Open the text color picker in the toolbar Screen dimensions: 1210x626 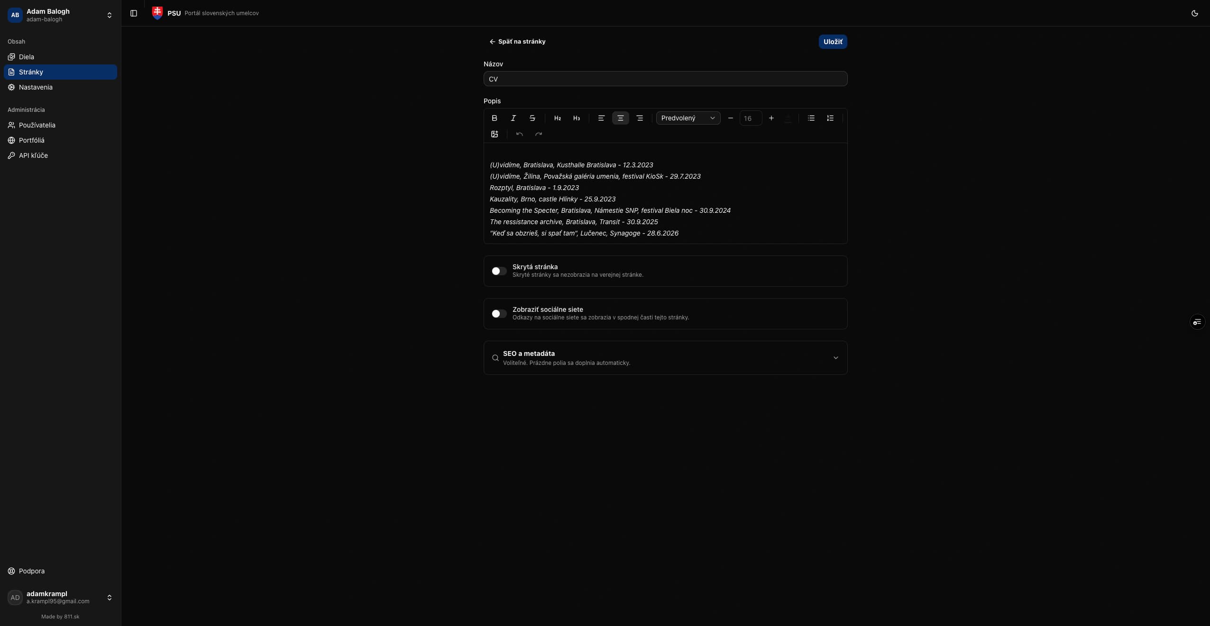[x=788, y=118]
